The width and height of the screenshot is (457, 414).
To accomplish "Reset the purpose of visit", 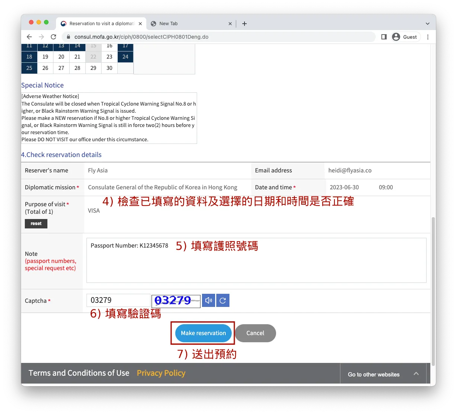I will point(36,224).
